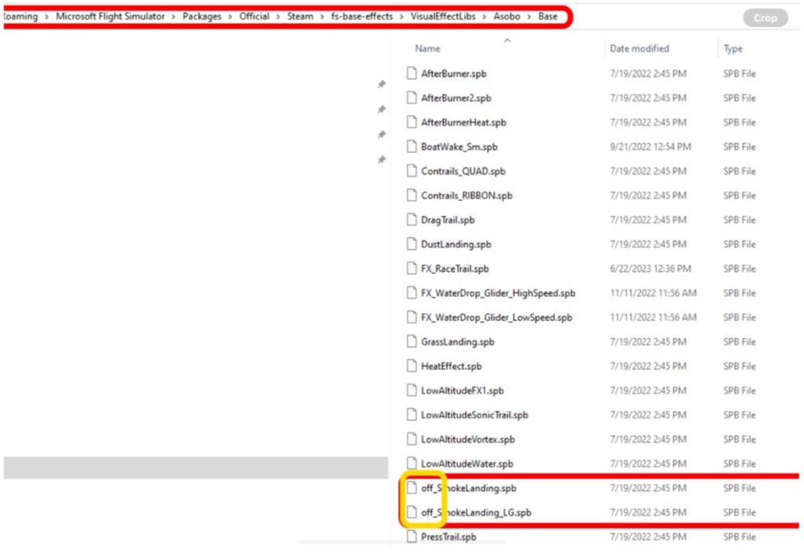Click the PressTrail.spb file icon
The height and width of the screenshot is (553, 804).
coord(411,536)
